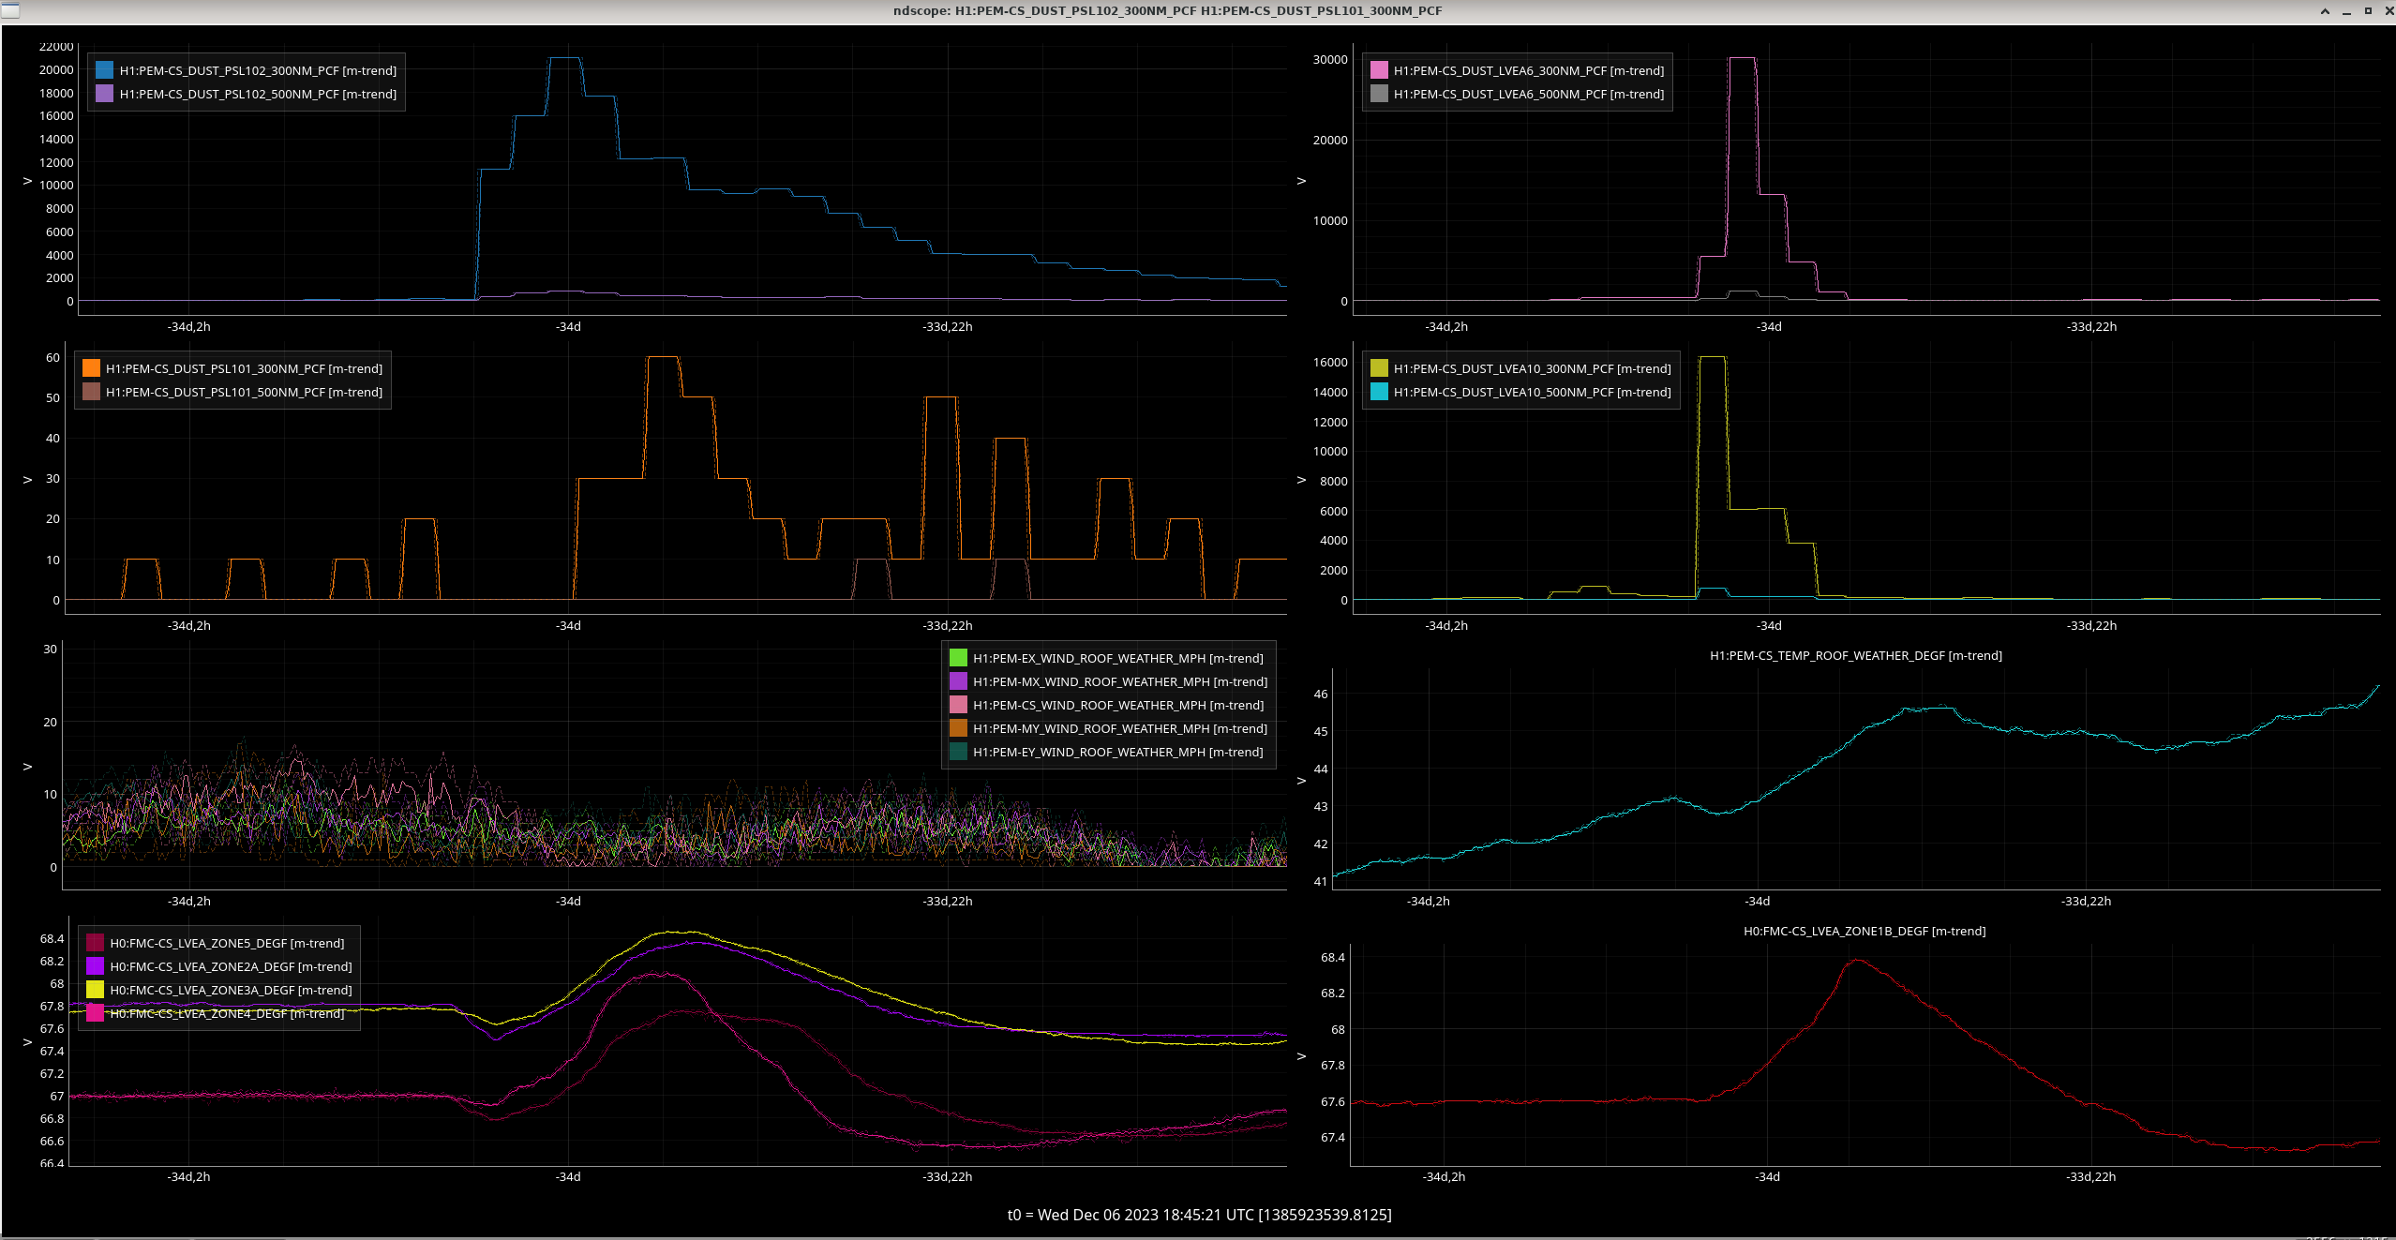
Task: Click -34d tick label under PSL102 plot
Action: (x=568, y=326)
